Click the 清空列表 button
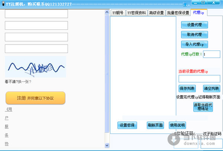The image size is (223, 151). point(211,89)
